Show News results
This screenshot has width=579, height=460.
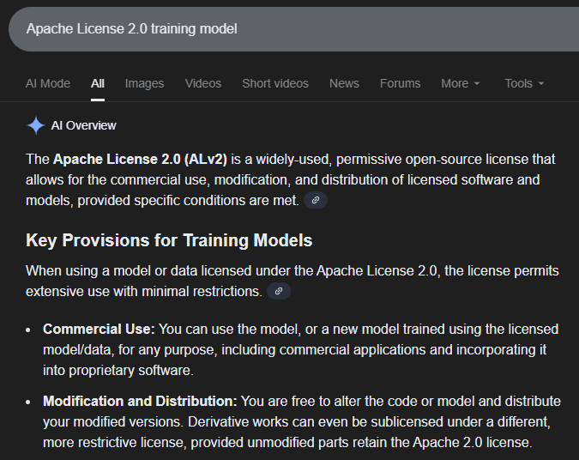coord(344,83)
